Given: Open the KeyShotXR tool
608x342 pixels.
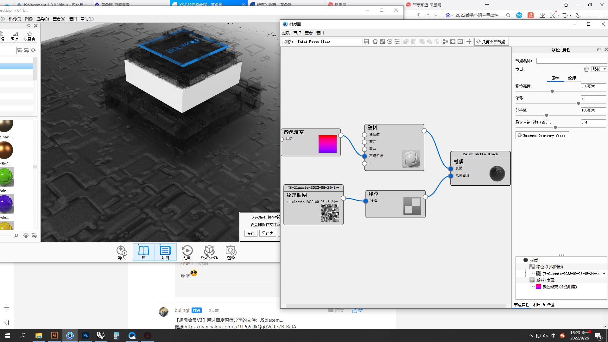Looking at the screenshot, I should (x=209, y=252).
